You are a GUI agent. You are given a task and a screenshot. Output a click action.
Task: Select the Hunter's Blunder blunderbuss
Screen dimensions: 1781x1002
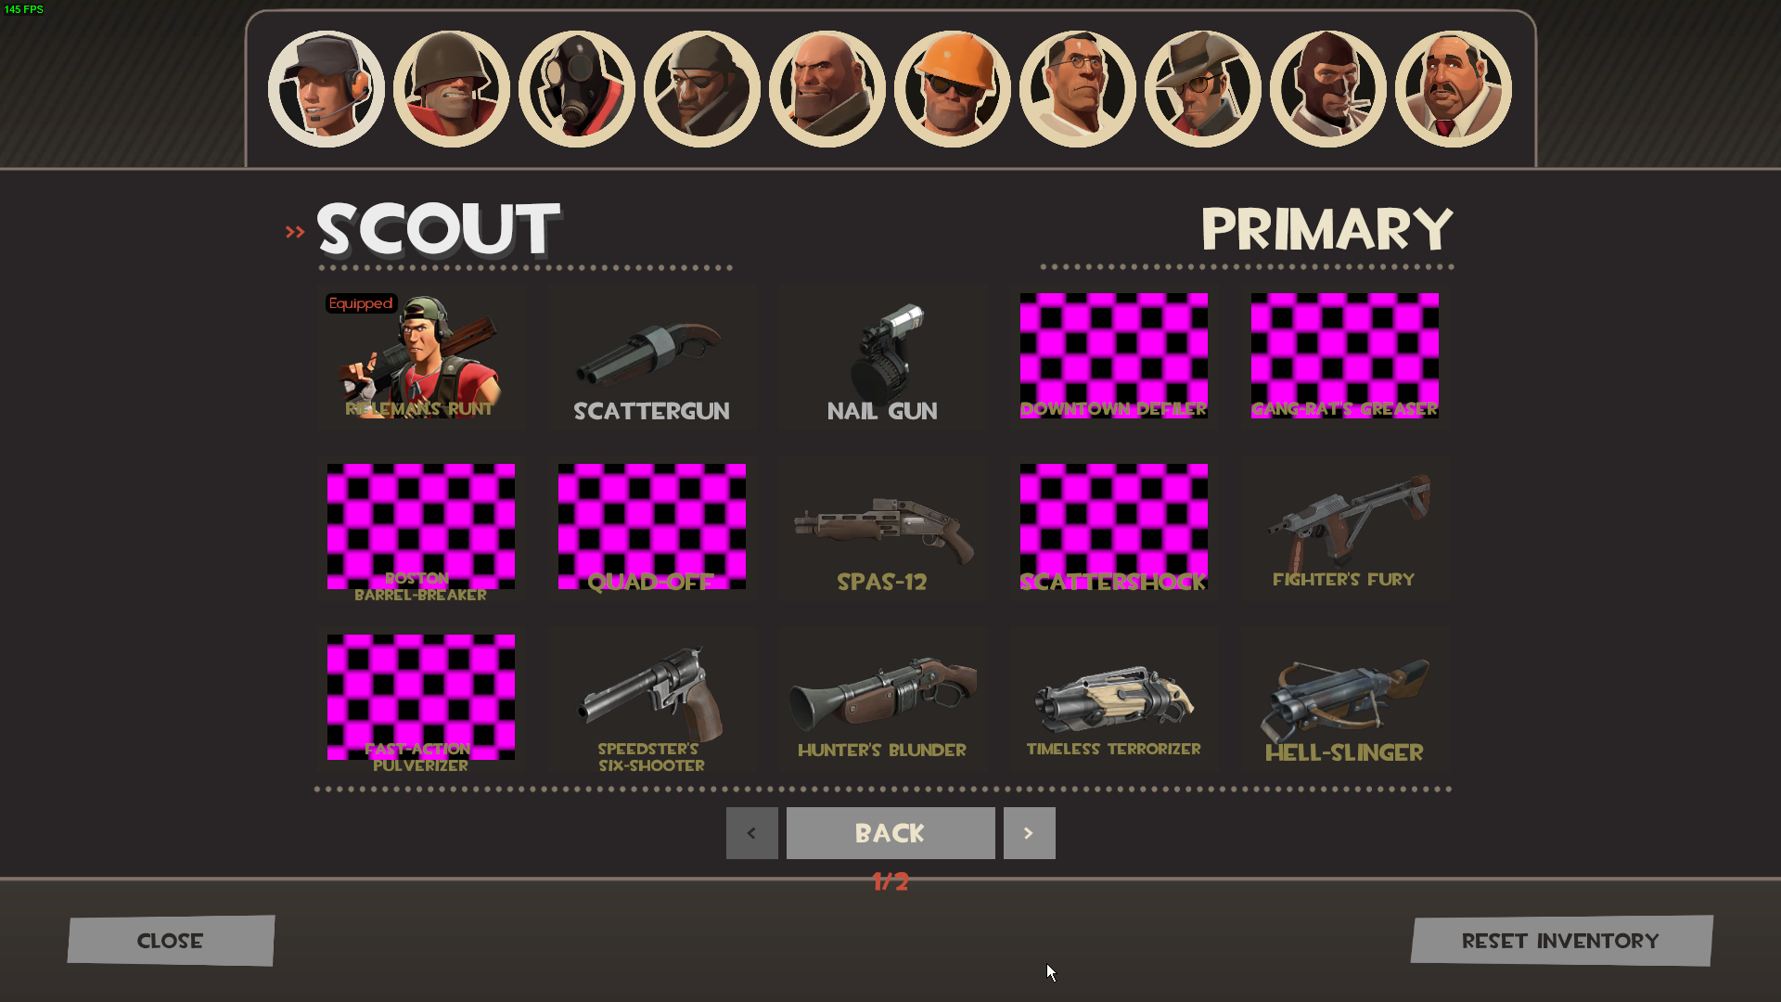pyautogui.click(x=882, y=699)
